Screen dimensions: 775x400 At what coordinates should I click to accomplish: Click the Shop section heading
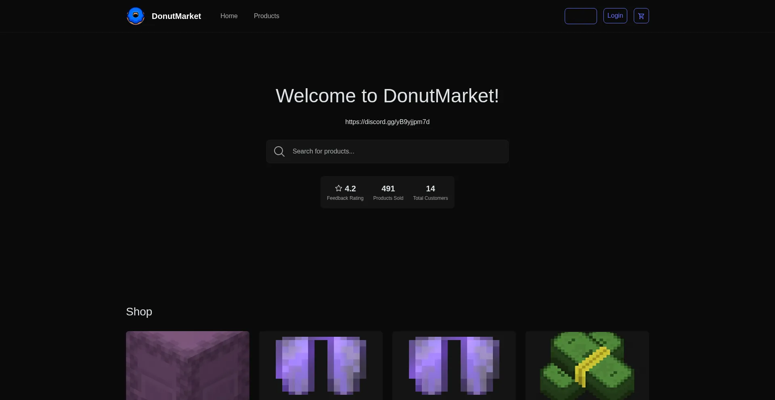pyautogui.click(x=139, y=312)
